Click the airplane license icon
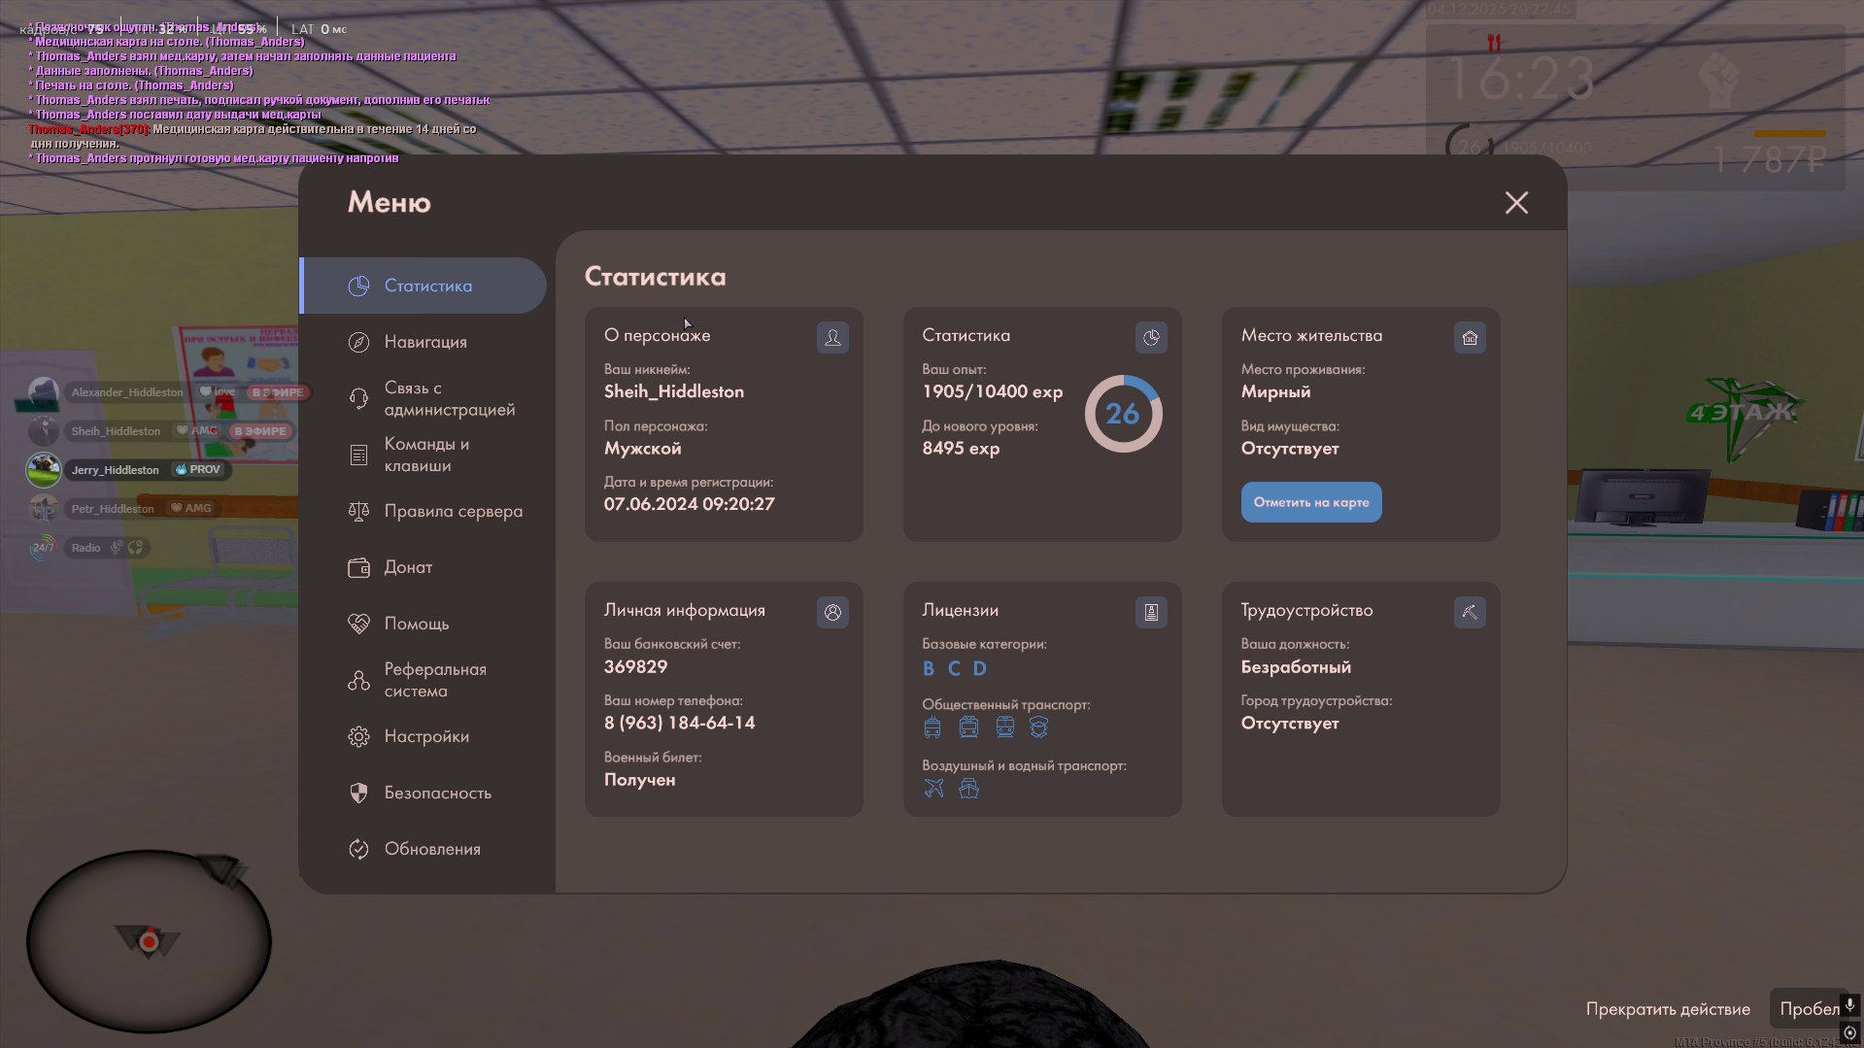Viewport: 1864px width, 1048px height. (933, 788)
